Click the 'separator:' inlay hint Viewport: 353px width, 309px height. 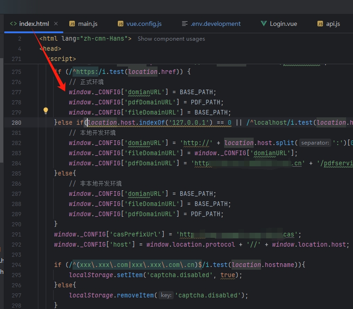coord(315,143)
